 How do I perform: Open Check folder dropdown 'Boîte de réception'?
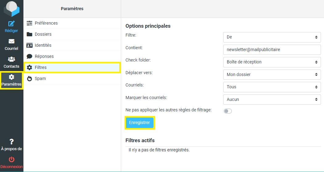pos(272,62)
